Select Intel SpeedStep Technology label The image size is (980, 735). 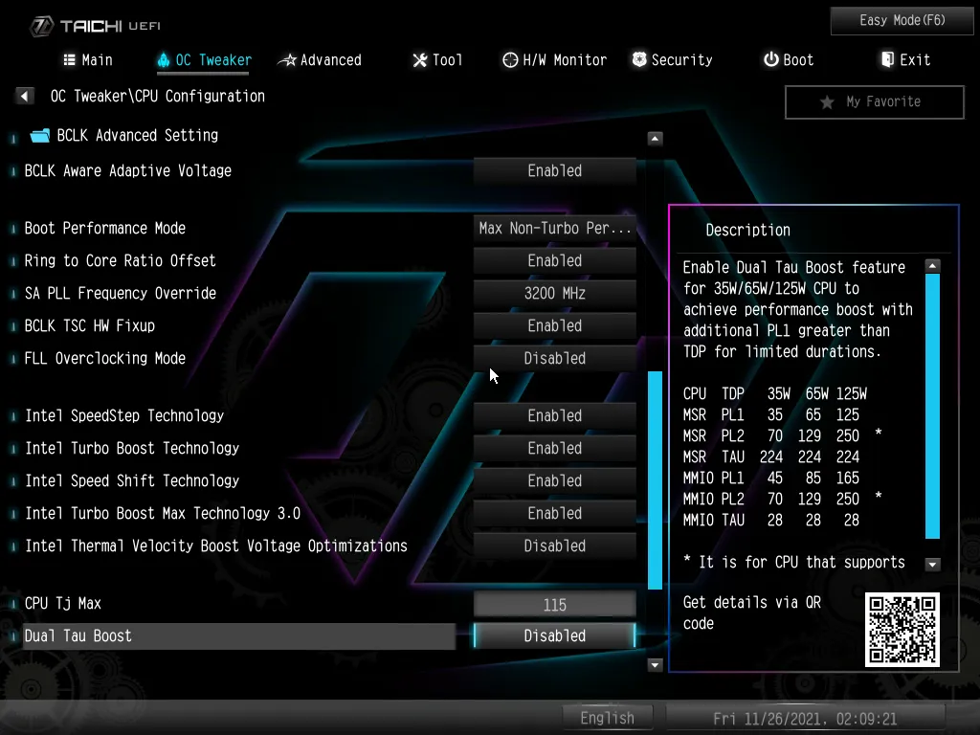[124, 415]
